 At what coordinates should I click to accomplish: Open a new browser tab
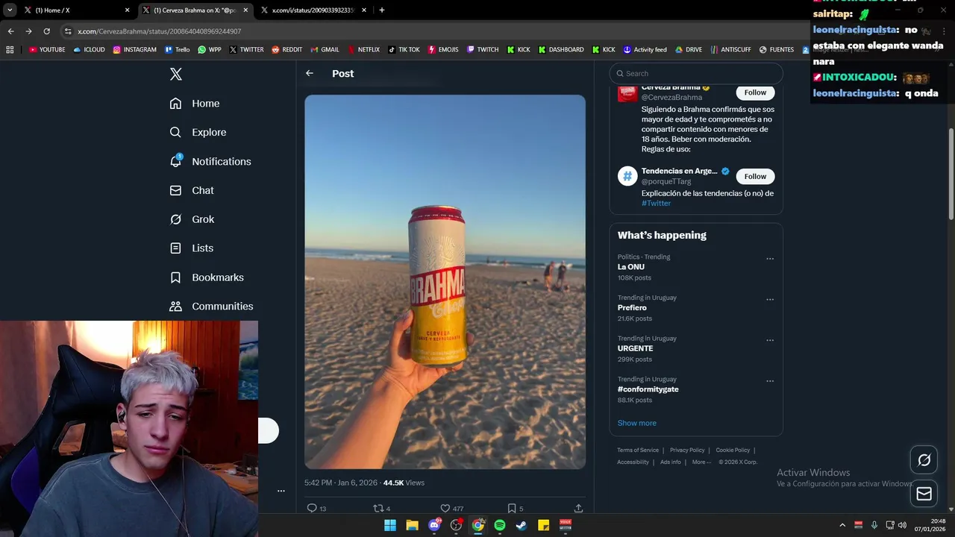(382, 10)
